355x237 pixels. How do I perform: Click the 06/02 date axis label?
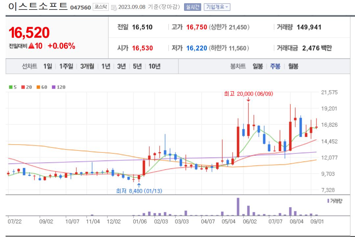(x=250, y=221)
